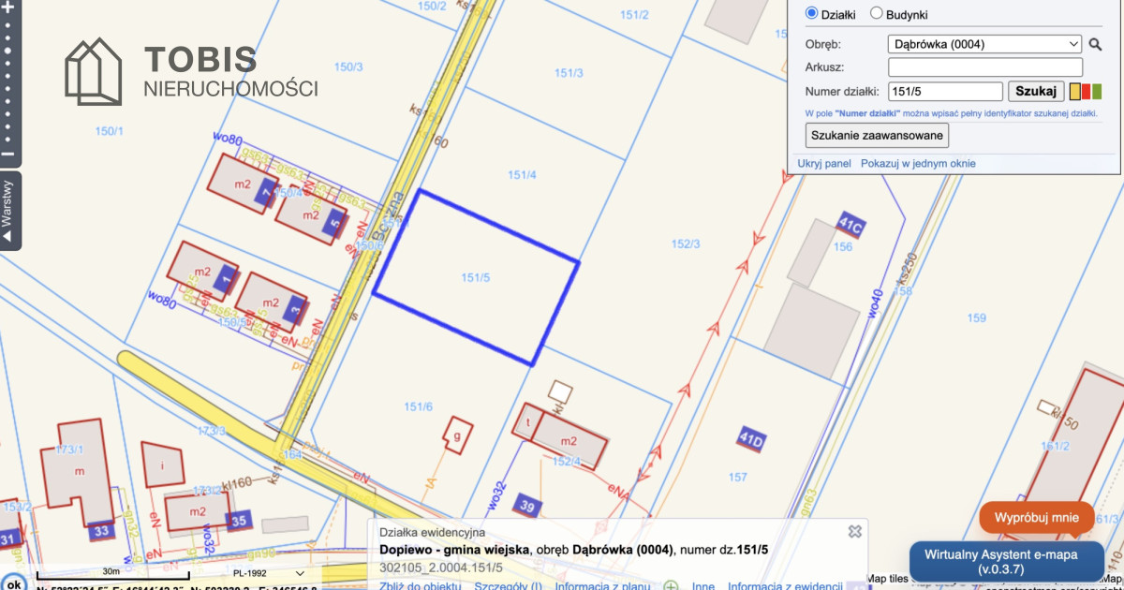
Task: Open the PL-1992 coordinate system dropdown
Action: coord(266,572)
